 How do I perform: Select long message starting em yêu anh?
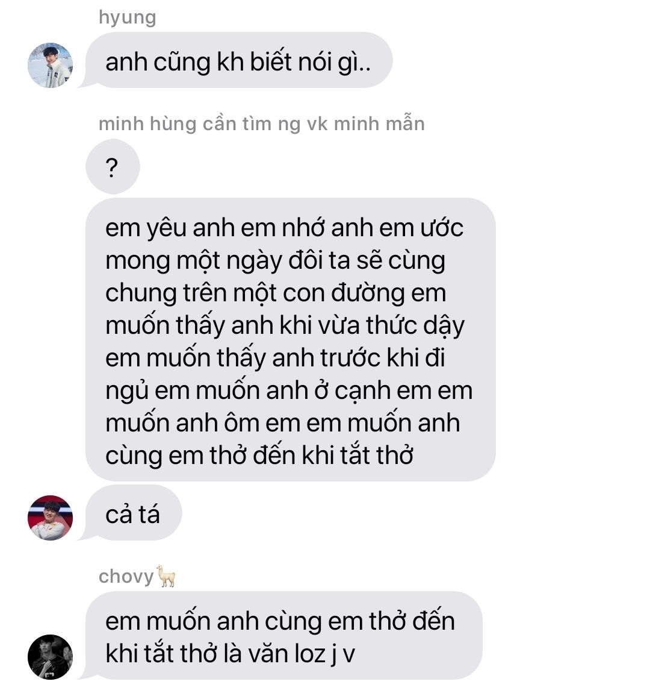pyautogui.click(x=290, y=339)
